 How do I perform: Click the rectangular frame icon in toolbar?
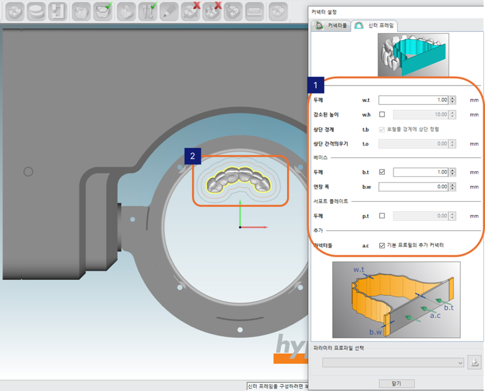pyautogui.click(x=255, y=11)
